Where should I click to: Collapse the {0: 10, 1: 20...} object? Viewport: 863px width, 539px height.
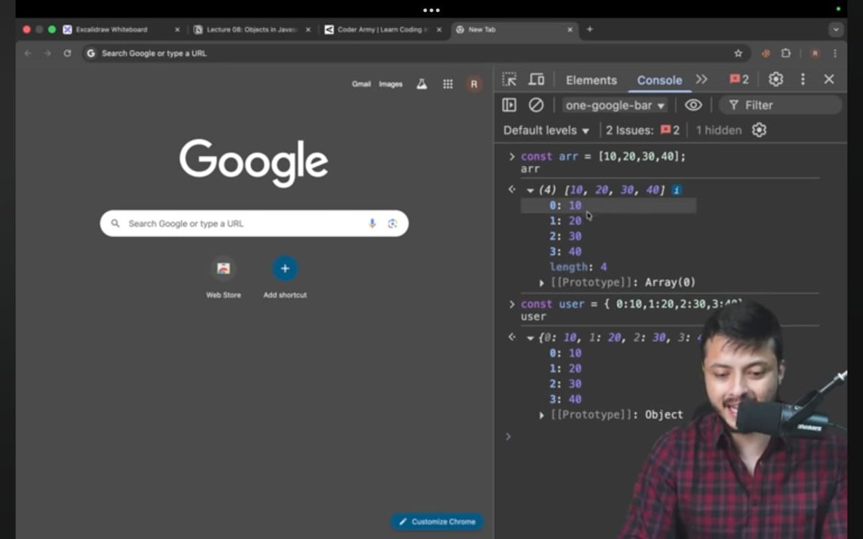click(530, 338)
